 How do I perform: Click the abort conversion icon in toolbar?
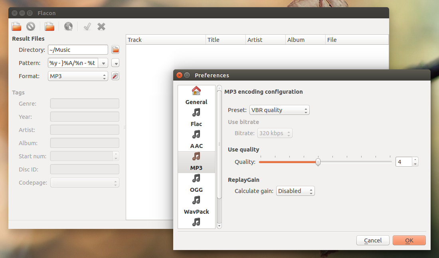point(31,26)
